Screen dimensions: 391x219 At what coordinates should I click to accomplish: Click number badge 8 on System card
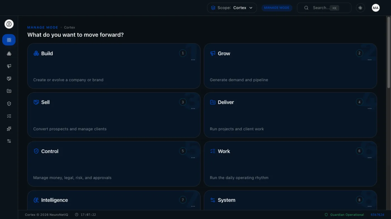point(359,200)
